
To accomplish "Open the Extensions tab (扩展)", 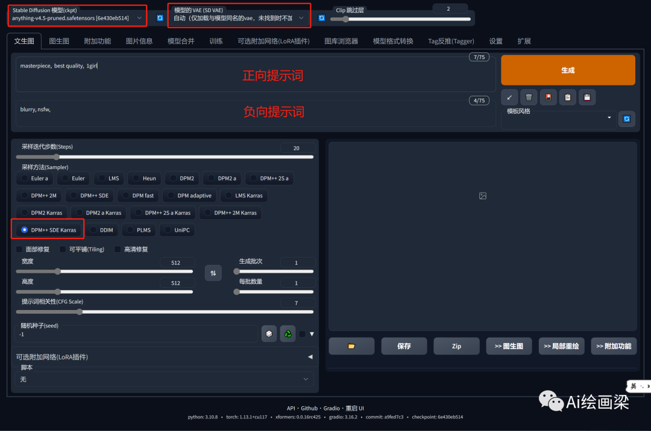I will (x=524, y=41).
